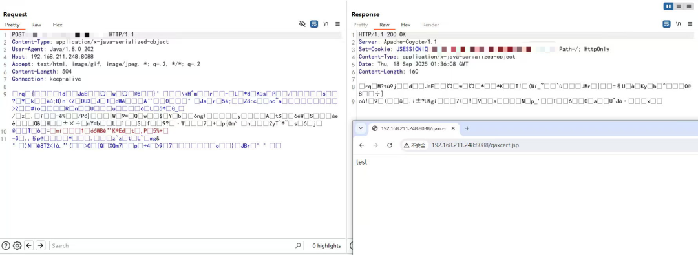Toggle show newlines \n icon in Response panel

coord(678,24)
